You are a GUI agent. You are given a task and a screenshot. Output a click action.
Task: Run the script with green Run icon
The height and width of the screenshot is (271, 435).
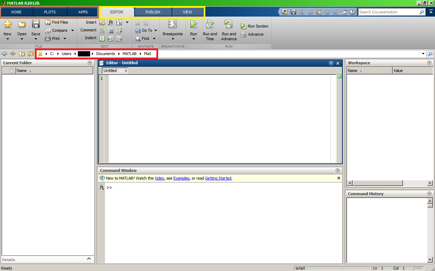(x=193, y=24)
